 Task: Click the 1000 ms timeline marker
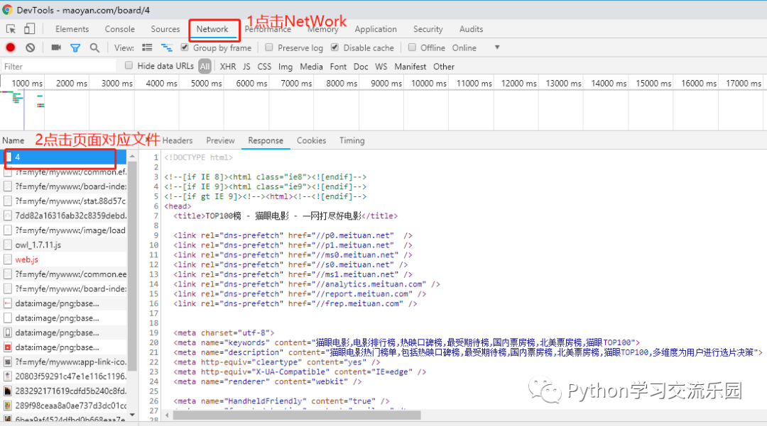27,84
